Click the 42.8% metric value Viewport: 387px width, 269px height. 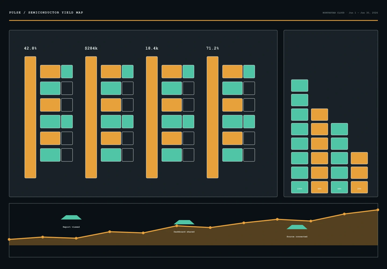tap(30, 48)
